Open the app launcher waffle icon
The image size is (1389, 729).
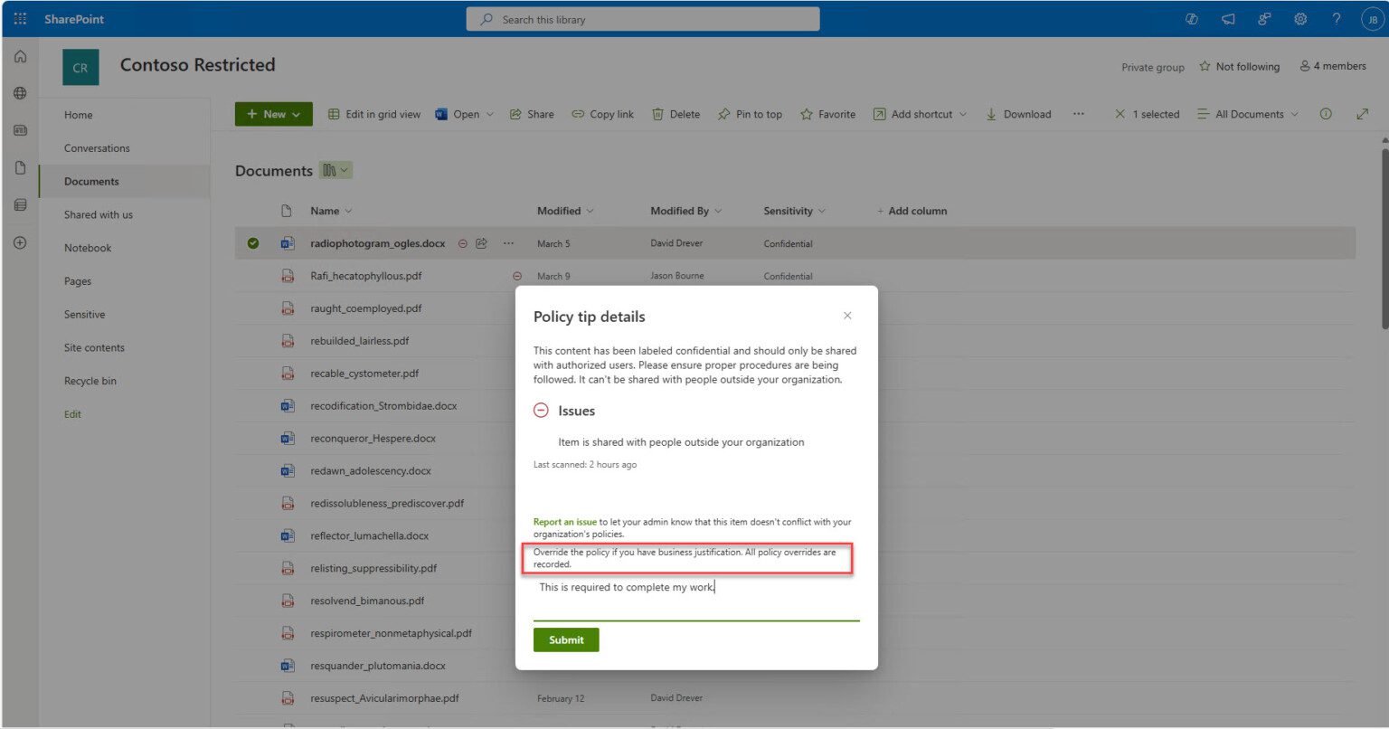pyautogui.click(x=19, y=18)
